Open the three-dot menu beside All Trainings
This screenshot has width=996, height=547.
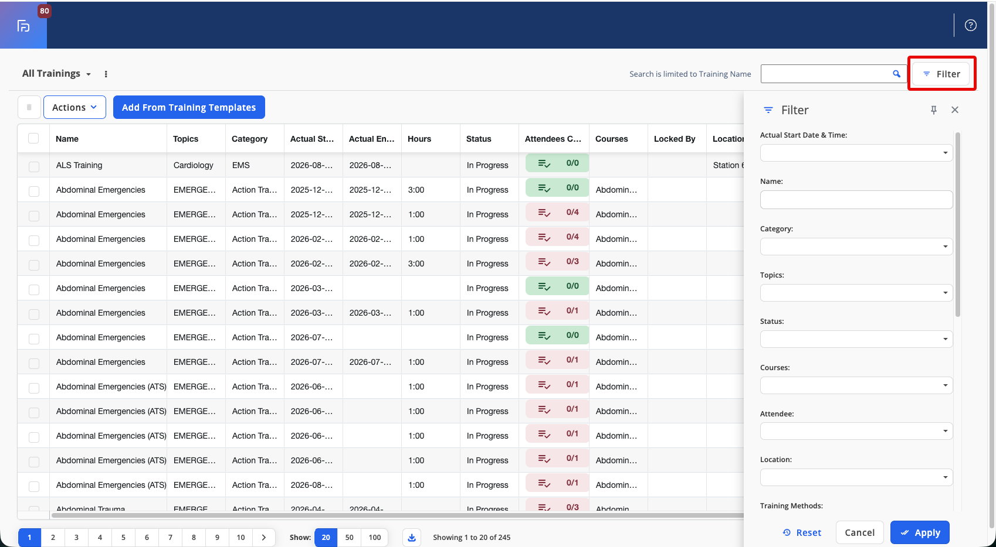[106, 74]
